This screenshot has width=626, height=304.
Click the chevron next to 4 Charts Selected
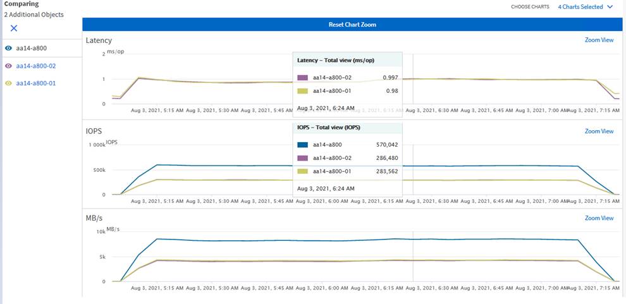click(609, 7)
